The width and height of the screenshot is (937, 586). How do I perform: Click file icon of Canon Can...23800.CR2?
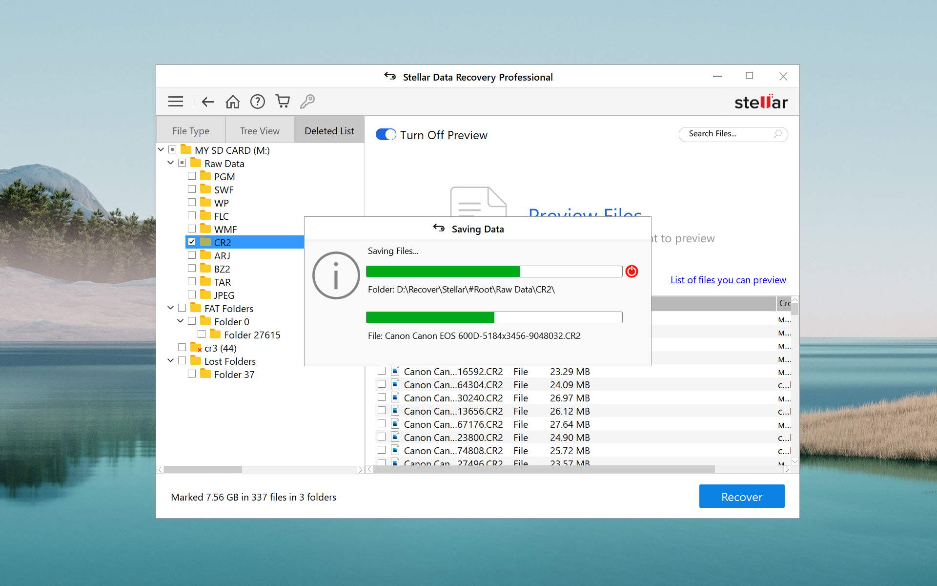(x=395, y=437)
